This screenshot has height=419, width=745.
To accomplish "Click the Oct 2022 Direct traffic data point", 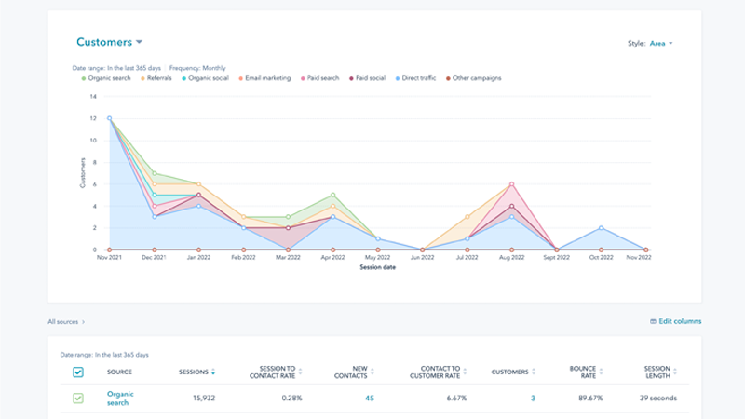I will pos(601,228).
